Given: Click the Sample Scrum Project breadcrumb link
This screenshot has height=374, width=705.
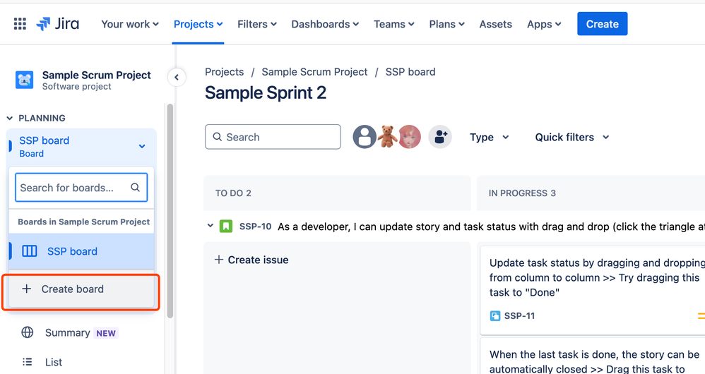Looking at the screenshot, I should tap(314, 72).
